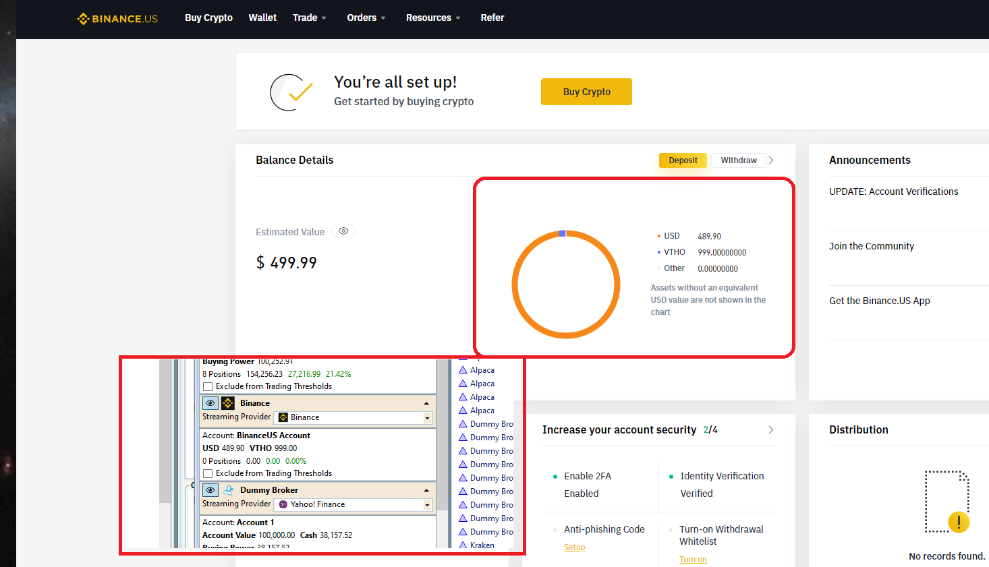Click the blue VTHO slice of chart
This screenshot has width=989, height=567.
click(x=563, y=233)
